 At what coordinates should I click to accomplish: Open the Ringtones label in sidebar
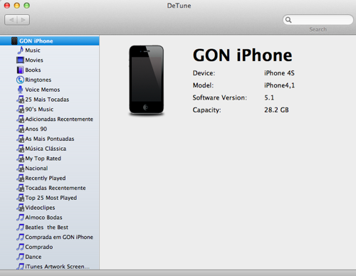click(x=38, y=80)
